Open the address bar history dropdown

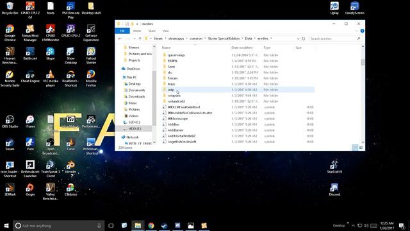click(298, 38)
